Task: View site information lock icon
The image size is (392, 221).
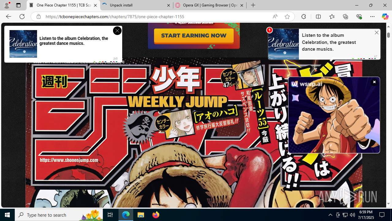Action: pyautogui.click(x=39, y=17)
